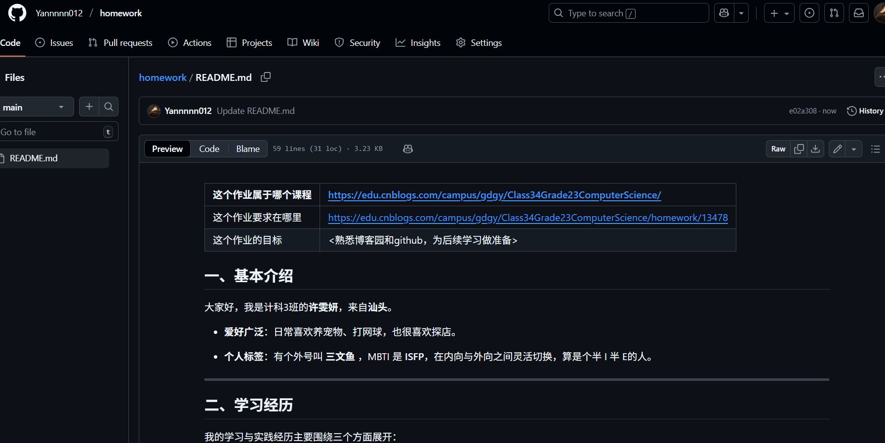The width and height of the screenshot is (885, 443).
Task: Download raw file icon
Action: [816, 149]
